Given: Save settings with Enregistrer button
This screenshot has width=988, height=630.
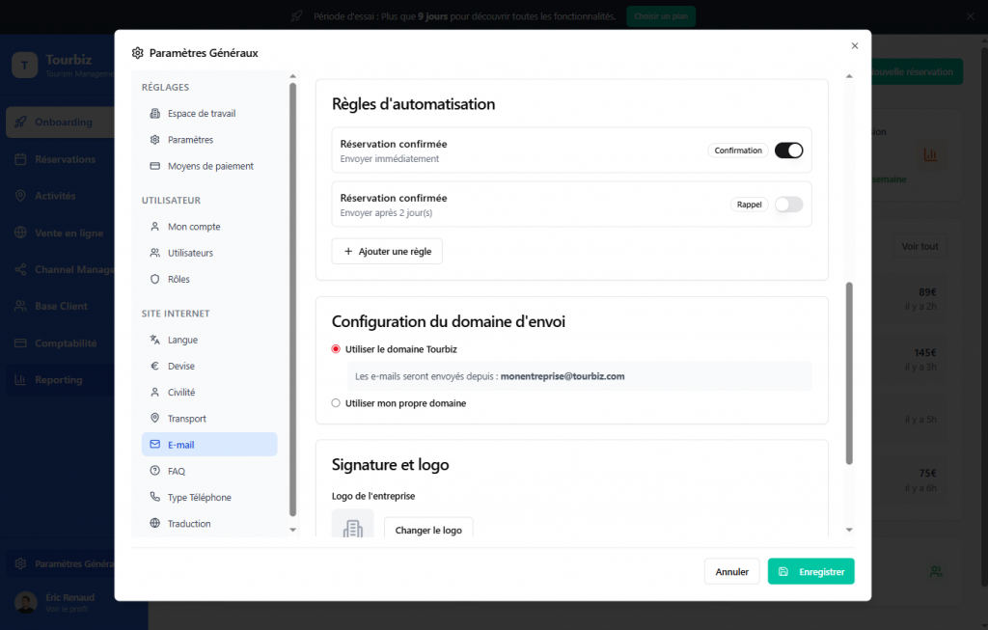Looking at the screenshot, I should [810, 572].
